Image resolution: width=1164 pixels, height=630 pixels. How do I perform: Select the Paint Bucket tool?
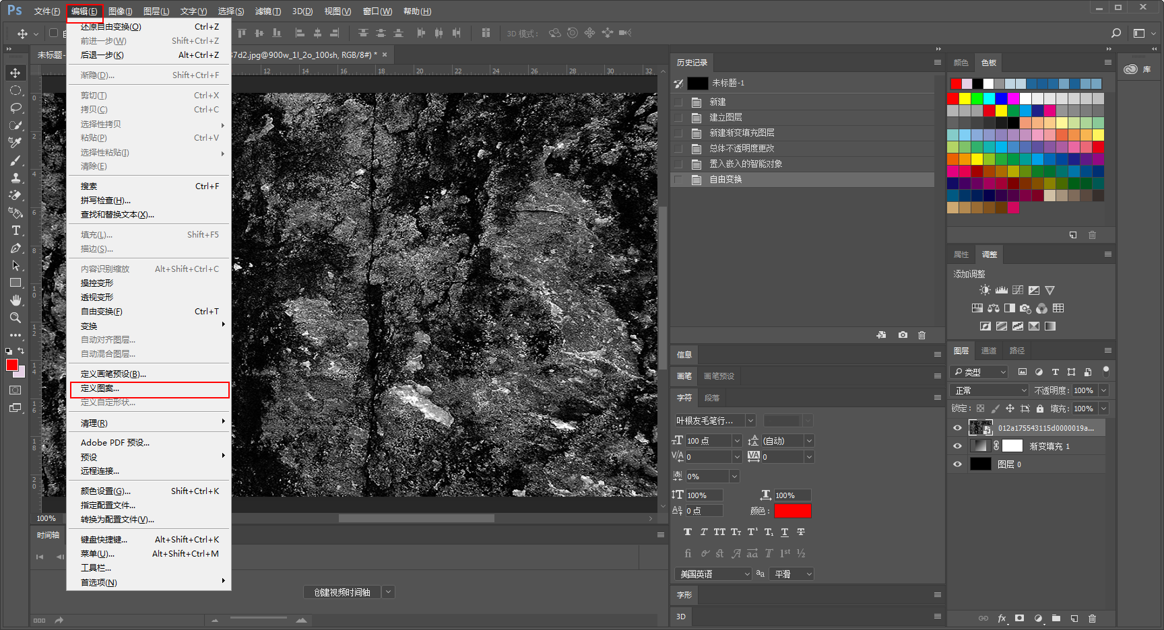point(15,213)
